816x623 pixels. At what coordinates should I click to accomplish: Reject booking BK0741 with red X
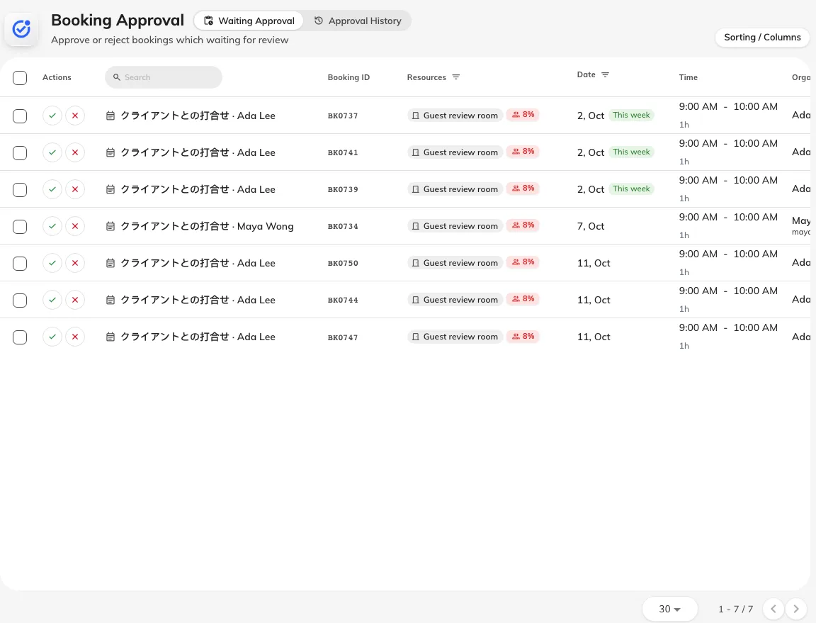[75, 152]
